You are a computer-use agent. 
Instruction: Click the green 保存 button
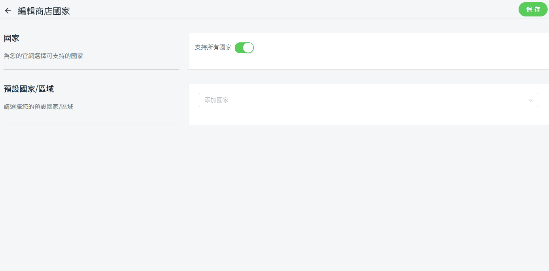click(x=533, y=9)
